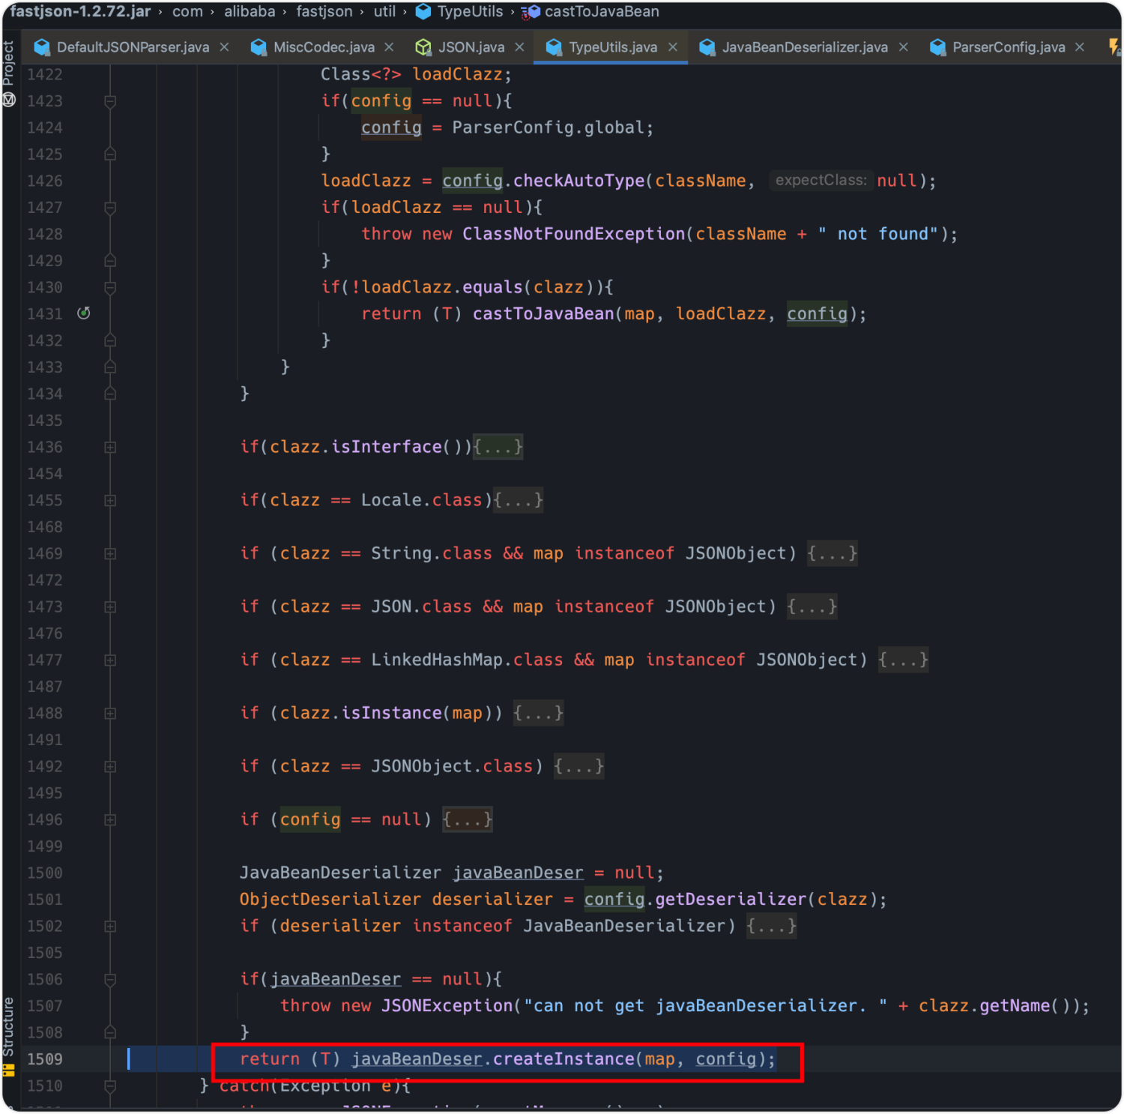Expand folded block on line 1436
Image resolution: width=1124 pixels, height=1114 pixels.
coord(110,448)
